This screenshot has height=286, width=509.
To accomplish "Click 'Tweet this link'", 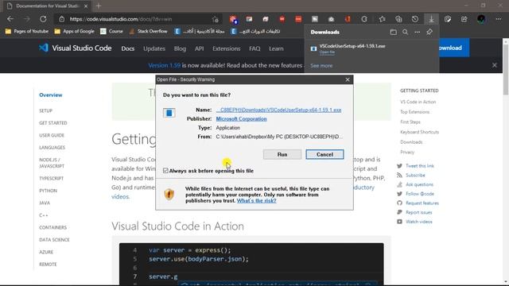I will click(x=420, y=166).
